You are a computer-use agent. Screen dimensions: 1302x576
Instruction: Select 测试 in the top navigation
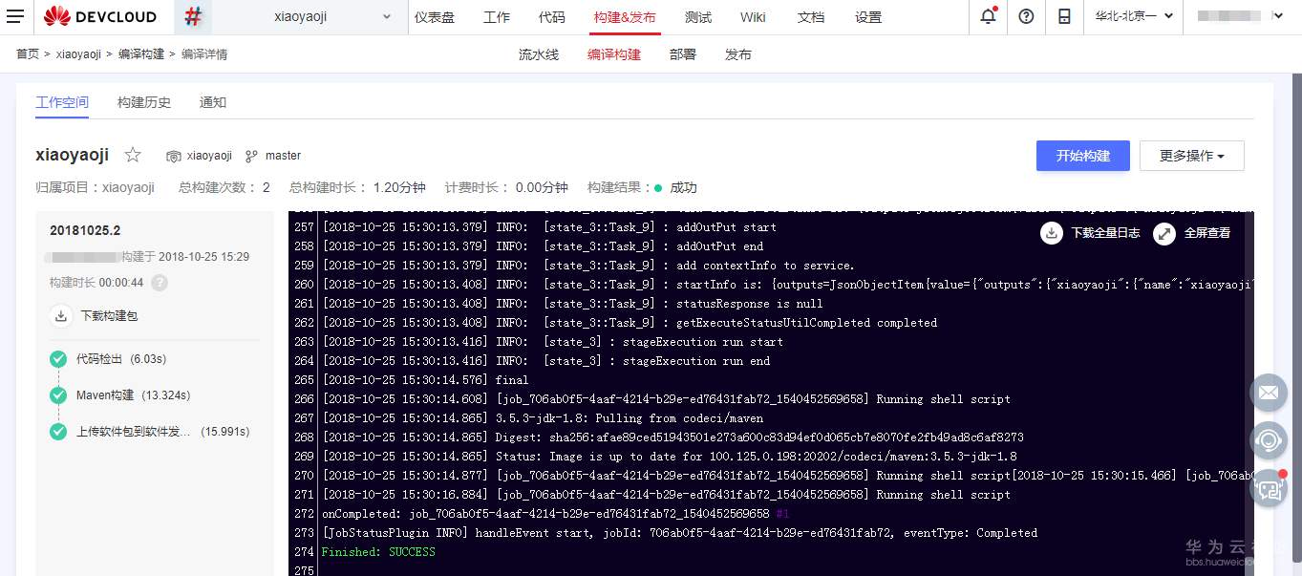pyautogui.click(x=698, y=16)
